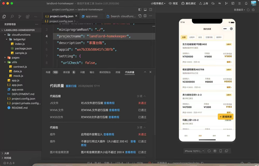Image resolution: width=259 pixels, height=166 pixels.
Task: Switch to the Search: cloudfunc... tab
Action: (121, 16)
